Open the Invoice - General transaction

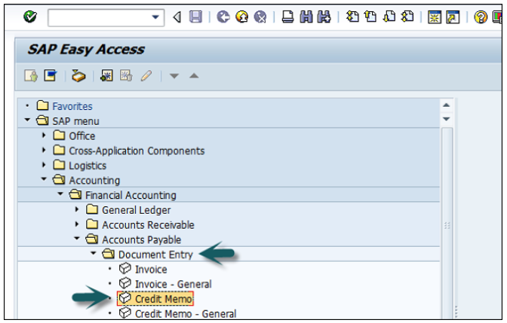pos(173,284)
